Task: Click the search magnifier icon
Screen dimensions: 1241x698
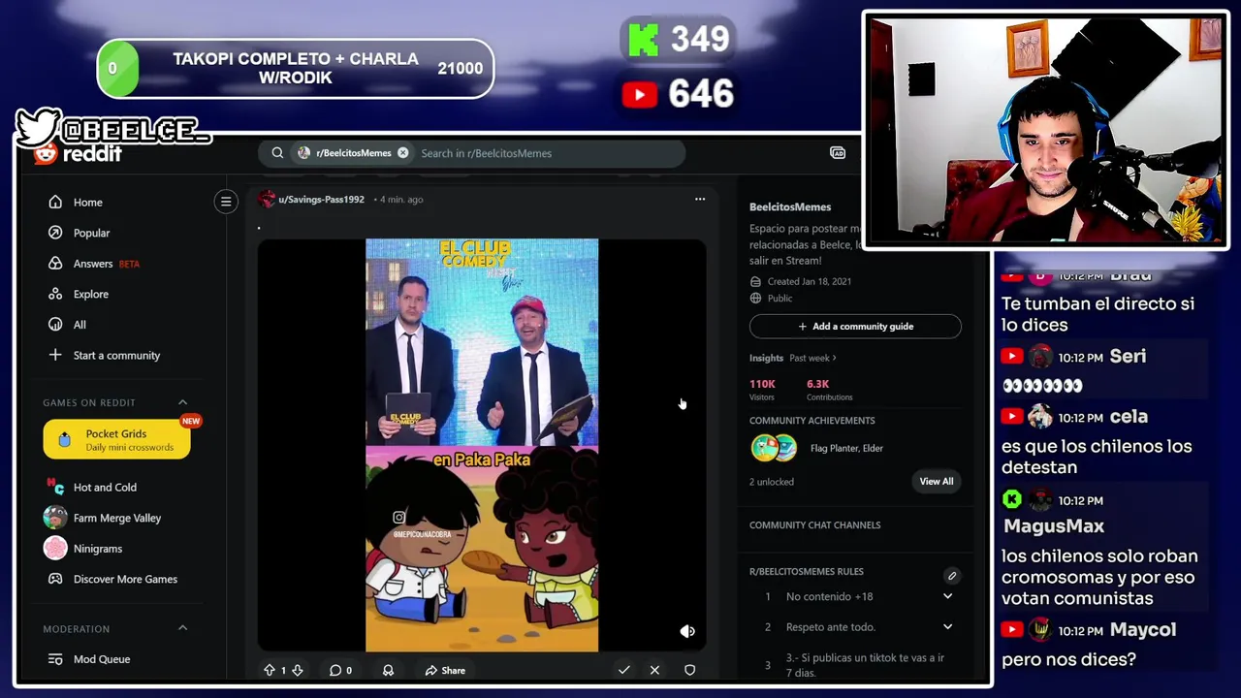Action: (277, 153)
